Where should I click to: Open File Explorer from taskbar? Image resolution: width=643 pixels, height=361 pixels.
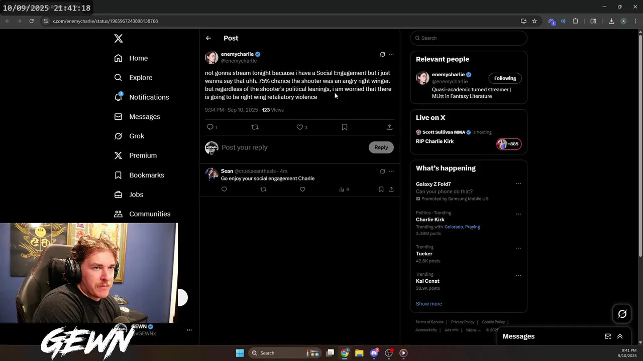pyautogui.click(x=359, y=353)
